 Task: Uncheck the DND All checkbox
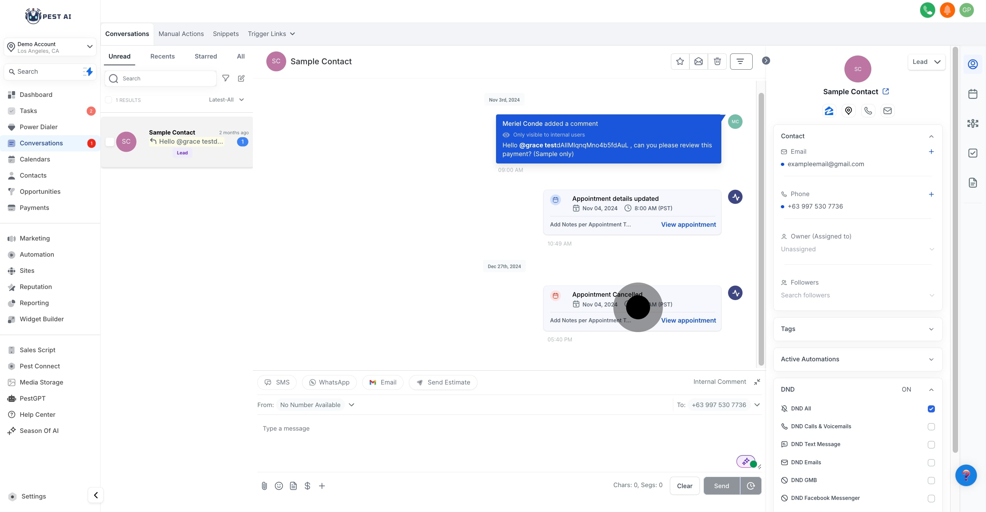[x=931, y=409]
